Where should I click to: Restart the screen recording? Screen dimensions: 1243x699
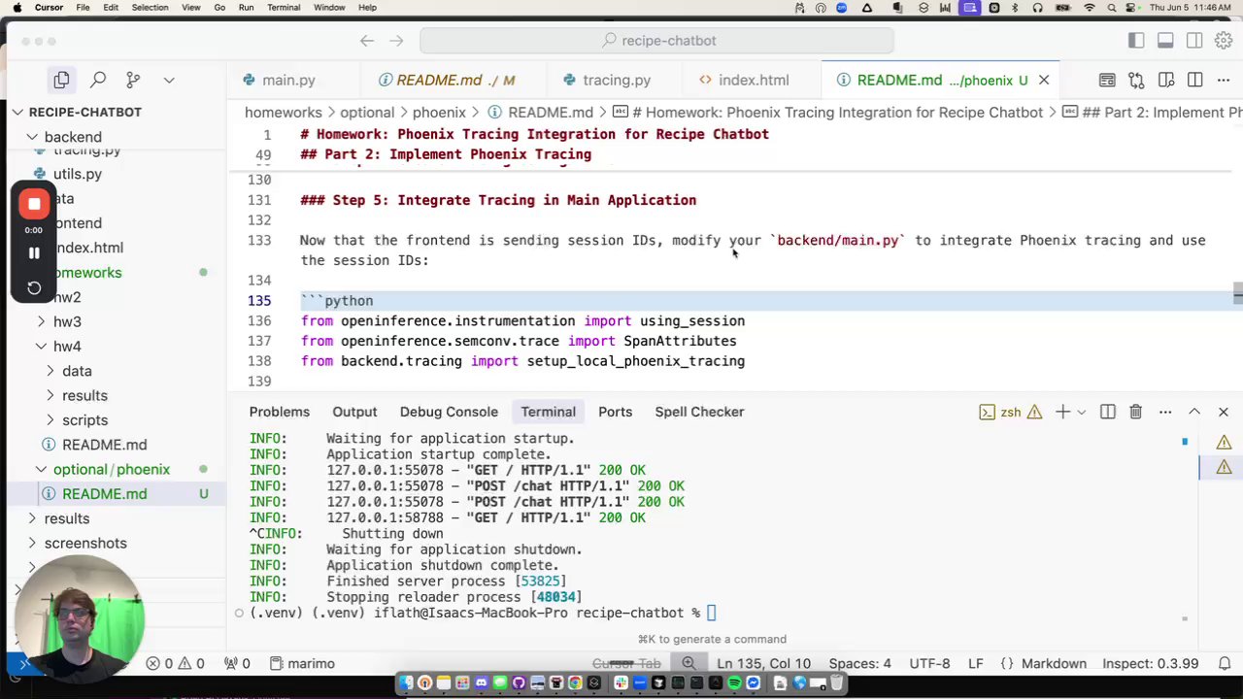pyautogui.click(x=34, y=287)
